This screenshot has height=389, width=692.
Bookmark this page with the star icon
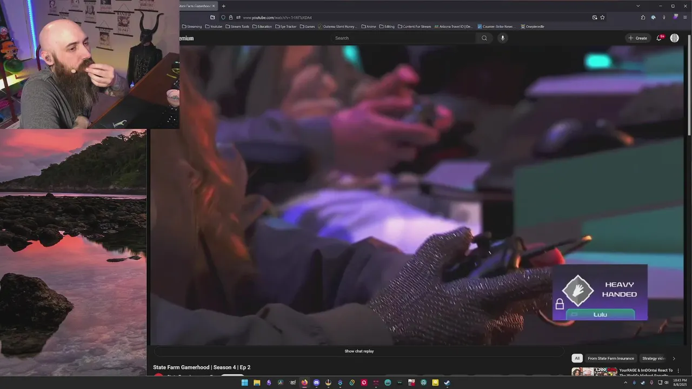tap(602, 17)
